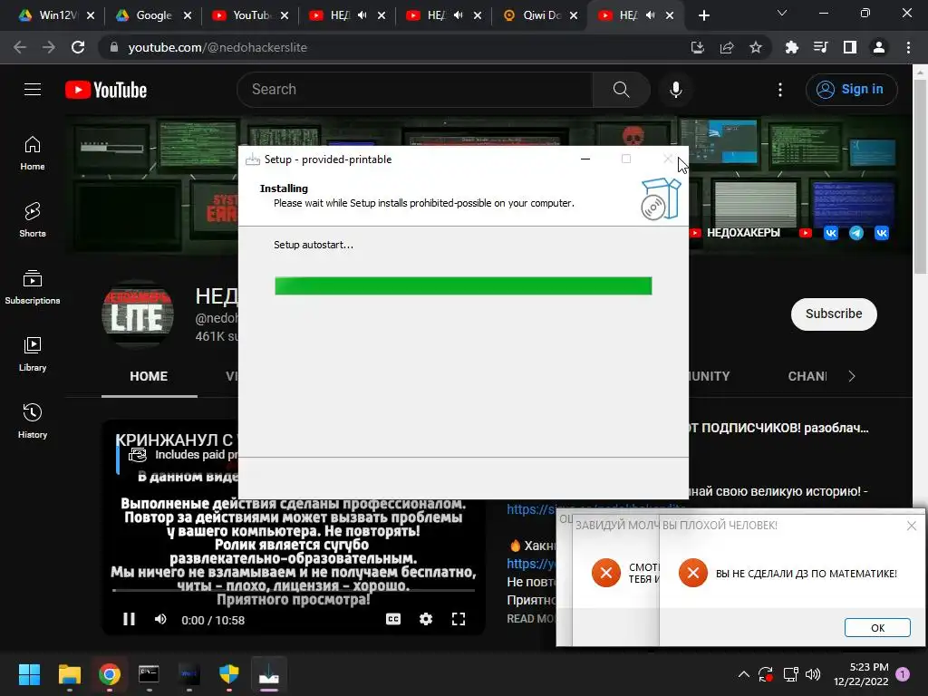Mute the active НЕД tab audio
Image resolution: width=928 pixels, height=696 pixels.
[x=650, y=15]
